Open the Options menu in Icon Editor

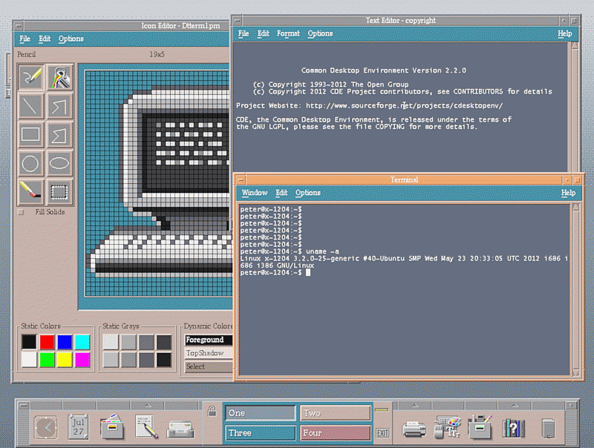71,39
